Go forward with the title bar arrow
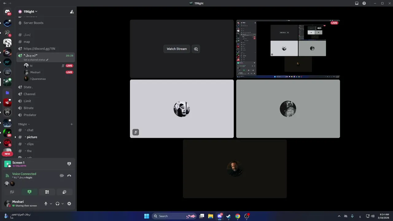The width and height of the screenshot is (393, 221). click(x=10, y=3)
